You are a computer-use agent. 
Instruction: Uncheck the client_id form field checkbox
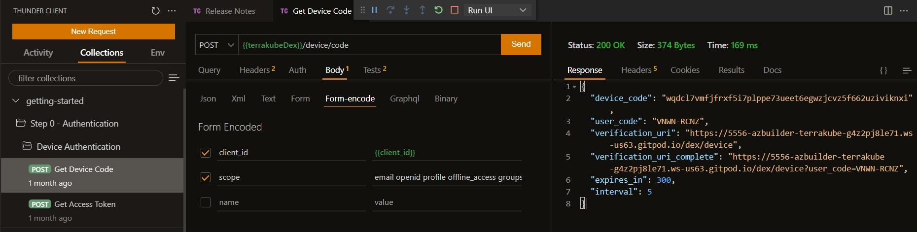206,153
